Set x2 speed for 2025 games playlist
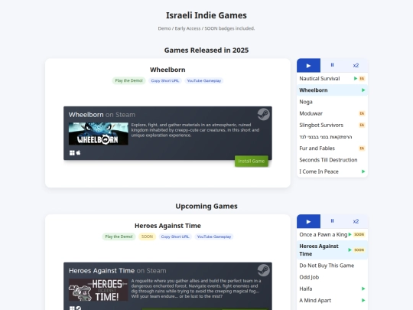This screenshot has width=413, height=310. 356,65
